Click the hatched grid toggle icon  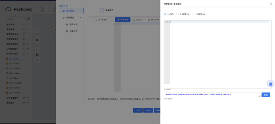pyautogui.click(x=37, y=60)
